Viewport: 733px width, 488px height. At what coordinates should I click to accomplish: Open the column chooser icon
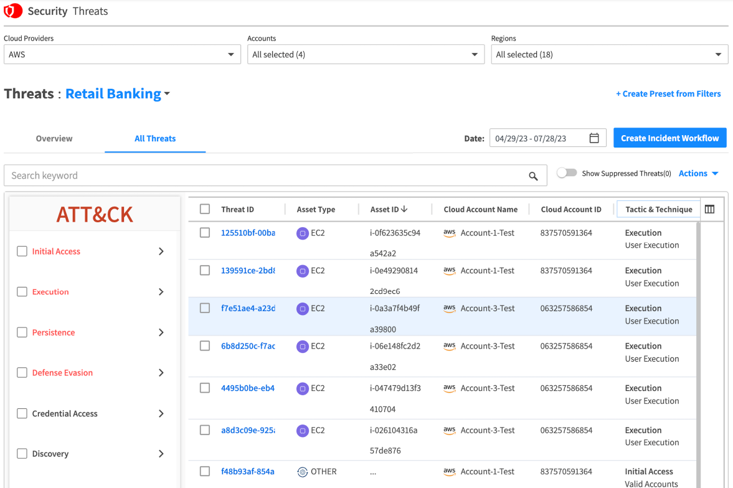coord(709,209)
